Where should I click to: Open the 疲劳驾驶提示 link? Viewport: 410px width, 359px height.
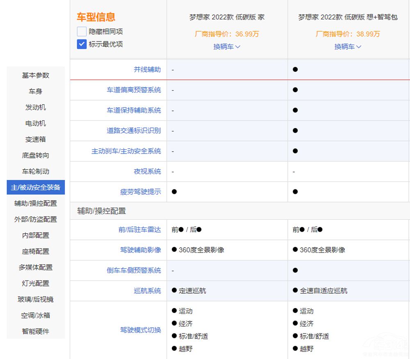pyautogui.click(x=141, y=192)
